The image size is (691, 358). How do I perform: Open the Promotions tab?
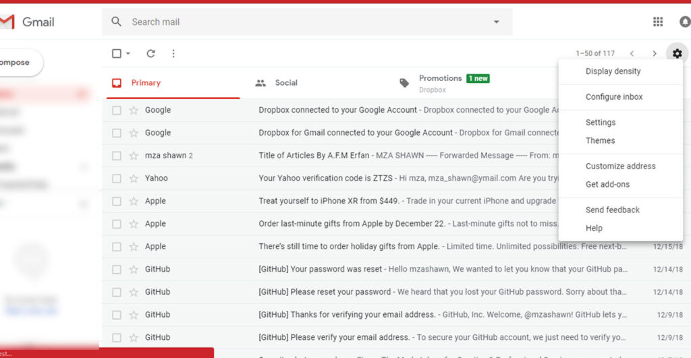445,83
